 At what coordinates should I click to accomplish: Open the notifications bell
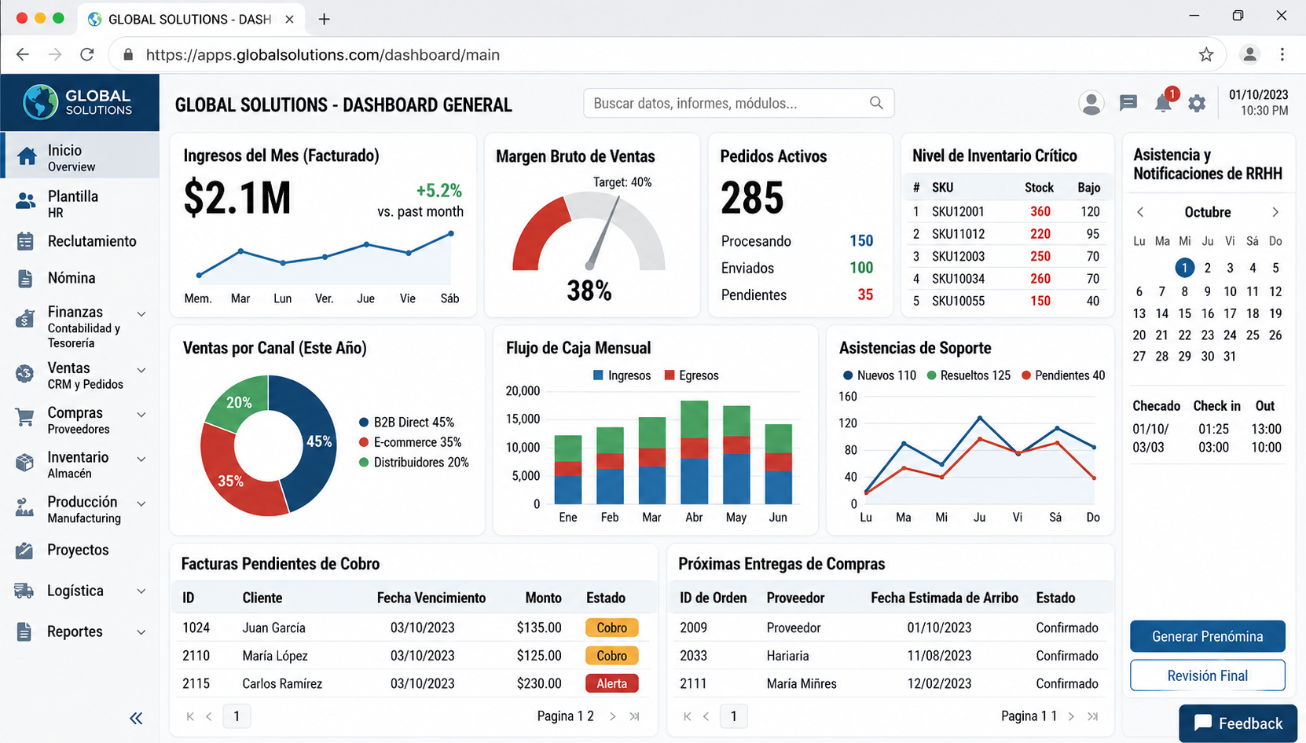point(1163,103)
